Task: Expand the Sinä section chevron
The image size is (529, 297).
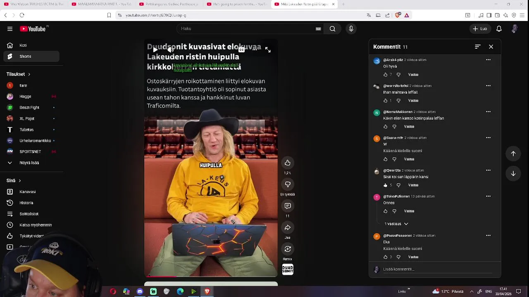Action: [x=19, y=181]
